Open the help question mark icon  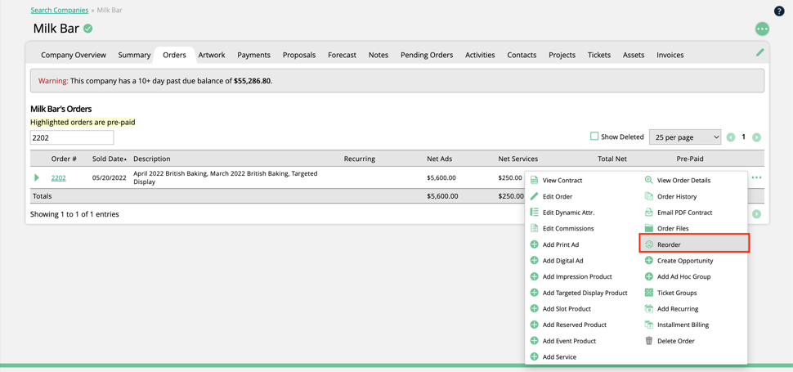(x=779, y=11)
